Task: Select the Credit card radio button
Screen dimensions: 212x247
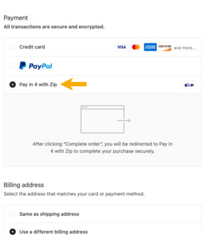Action: (x=12, y=47)
